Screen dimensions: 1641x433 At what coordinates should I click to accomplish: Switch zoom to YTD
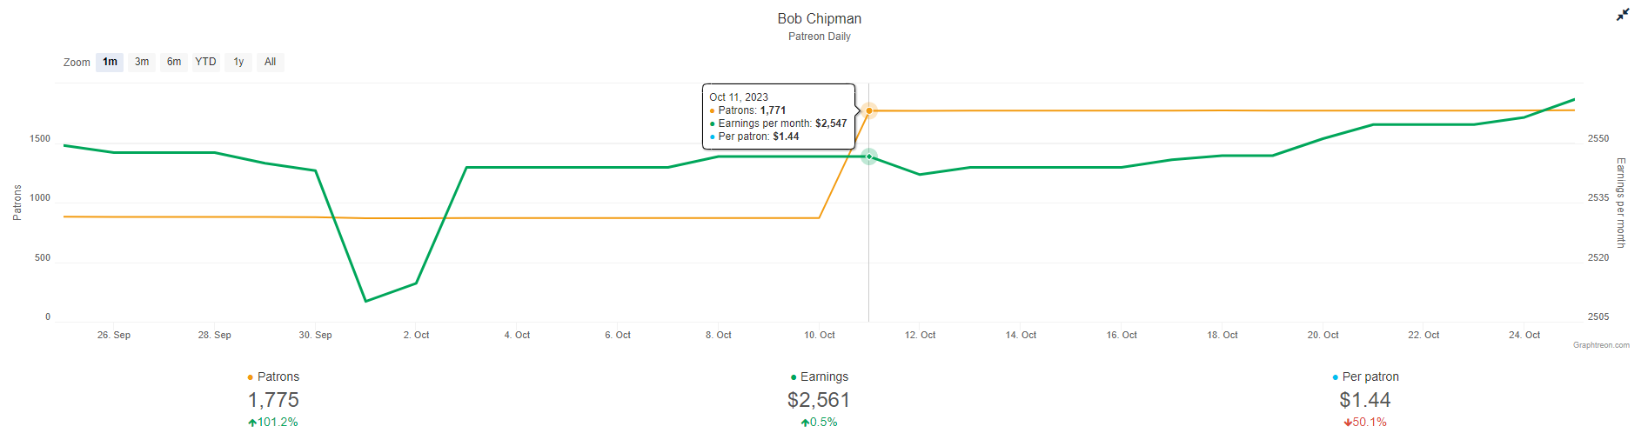coord(205,62)
